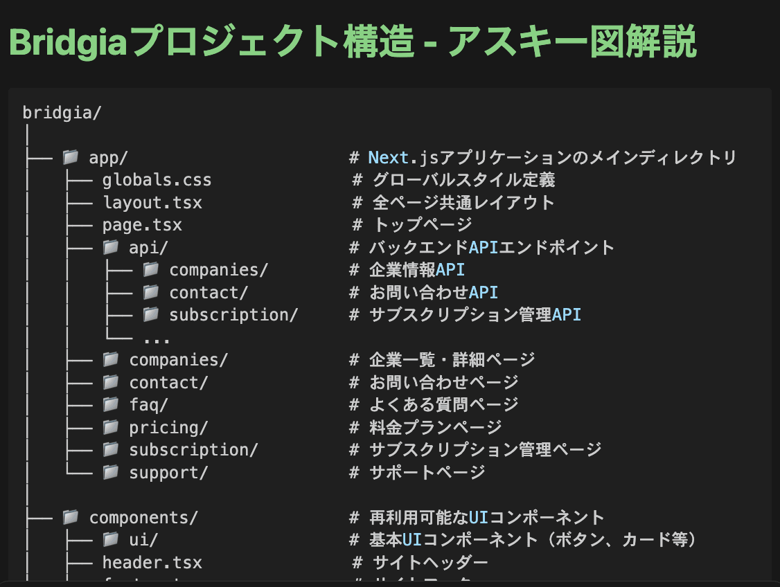Click the comment 企業情報API
This screenshot has height=587, width=780.
pos(417,270)
